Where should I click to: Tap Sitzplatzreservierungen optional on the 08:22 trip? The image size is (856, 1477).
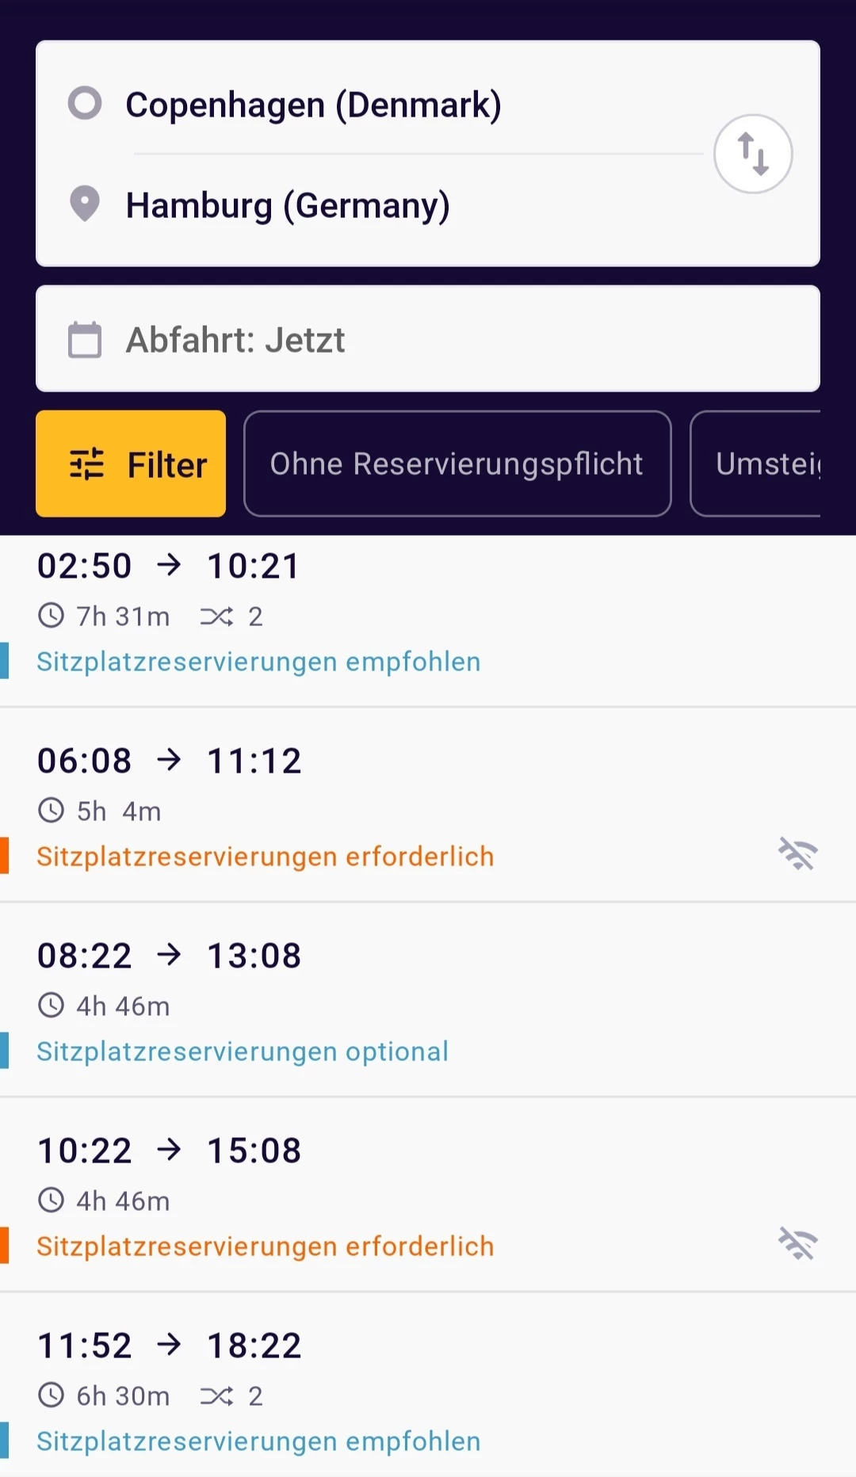click(x=243, y=1051)
